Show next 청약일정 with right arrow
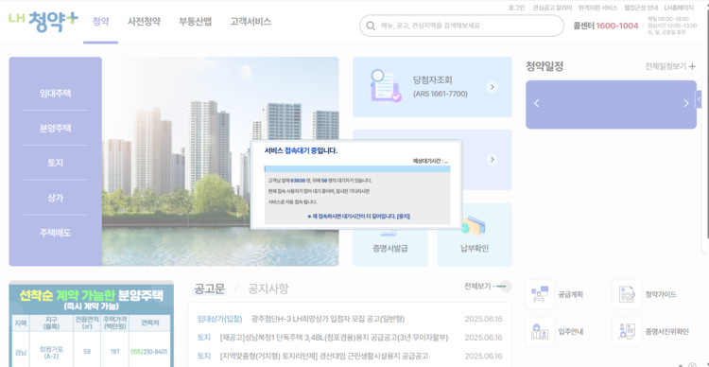The height and width of the screenshot is (367, 709). click(x=685, y=104)
